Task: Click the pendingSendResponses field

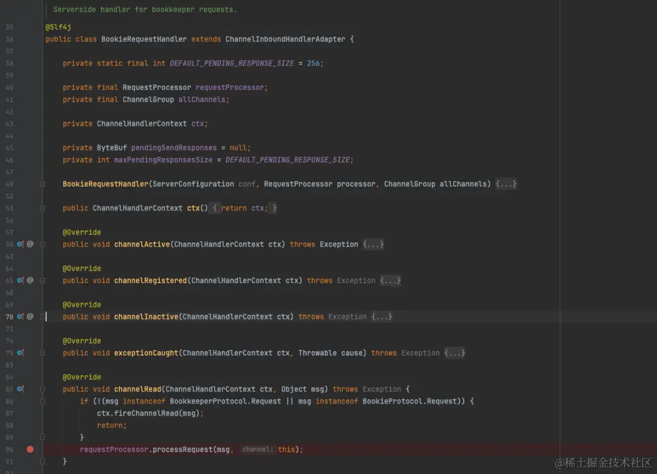Action: pyautogui.click(x=174, y=148)
